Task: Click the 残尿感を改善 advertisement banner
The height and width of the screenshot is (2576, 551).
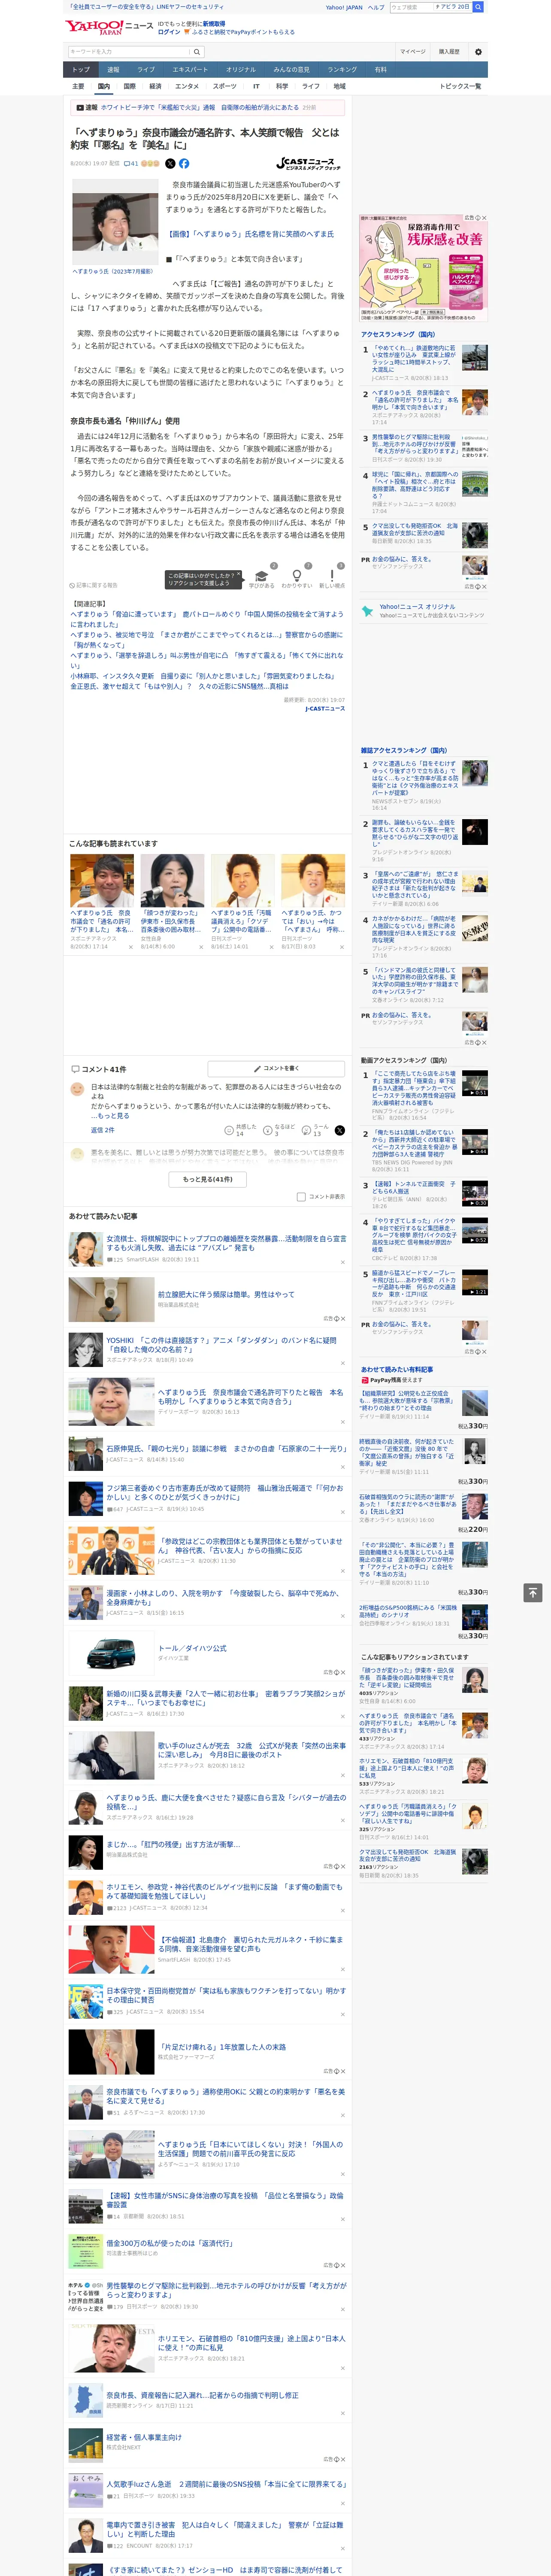Action: coord(424,268)
